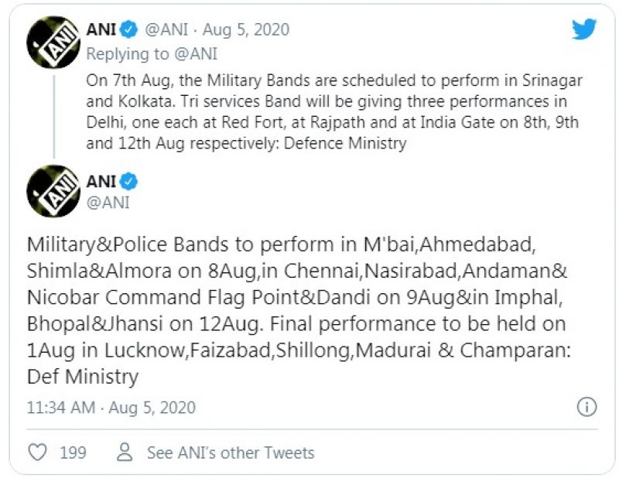Click the 199 likes count
The height and width of the screenshot is (485, 619).
tap(73, 453)
